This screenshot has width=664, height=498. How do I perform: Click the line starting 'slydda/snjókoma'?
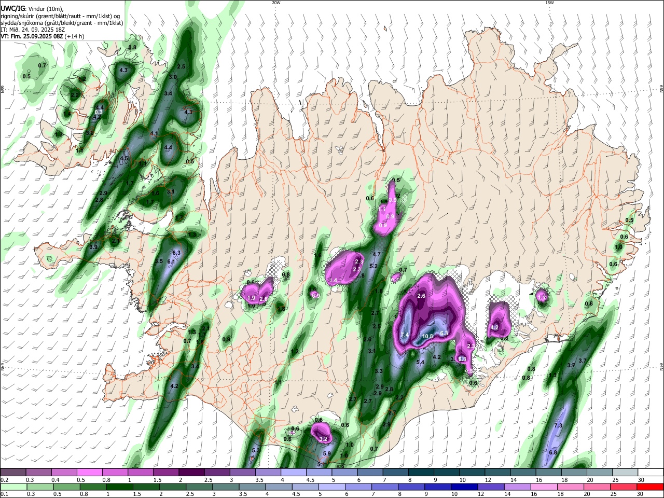coord(62,23)
